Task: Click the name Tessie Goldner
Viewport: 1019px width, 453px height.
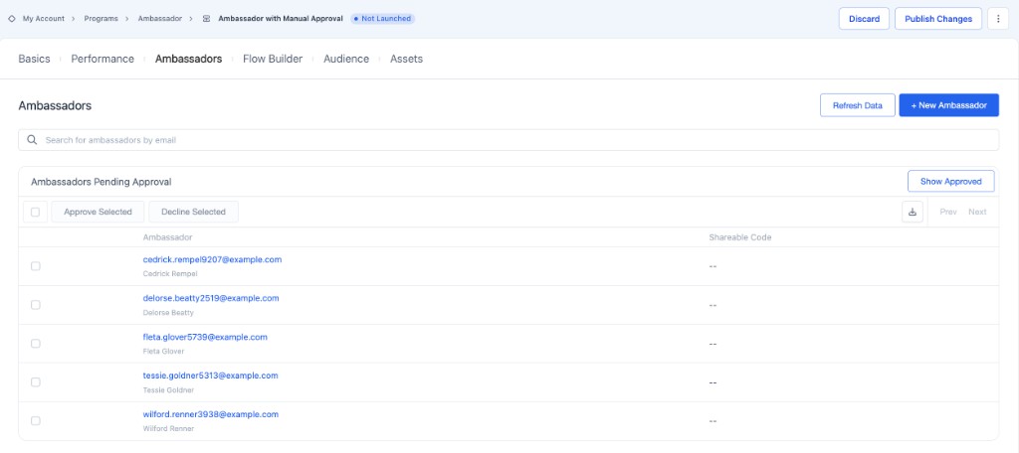Action: (x=168, y=390)
